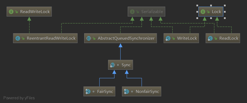Viewport: 247px width, 103px height.
Task: Click the ReadLock class icon
Action: click(x=210, y=38)
